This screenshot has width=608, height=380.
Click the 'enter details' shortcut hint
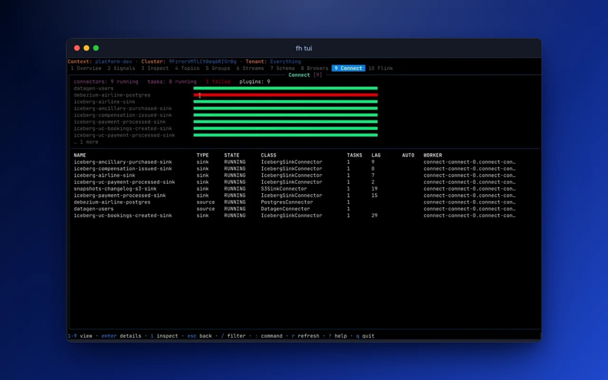121,336
